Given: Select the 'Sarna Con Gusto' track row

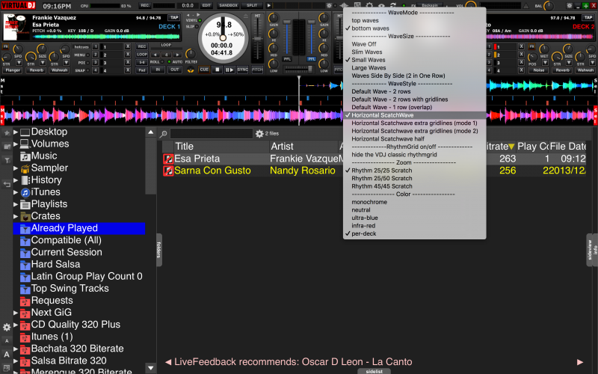Looking at the screenshot, I should [374, 171].
